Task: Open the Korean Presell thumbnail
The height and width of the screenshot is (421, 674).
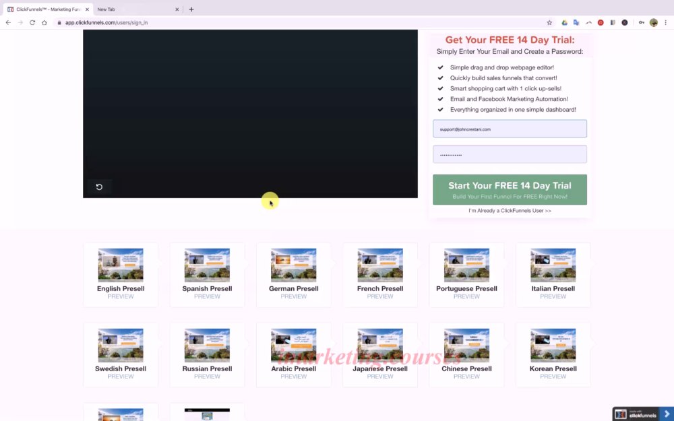Action: coord(553,345)
